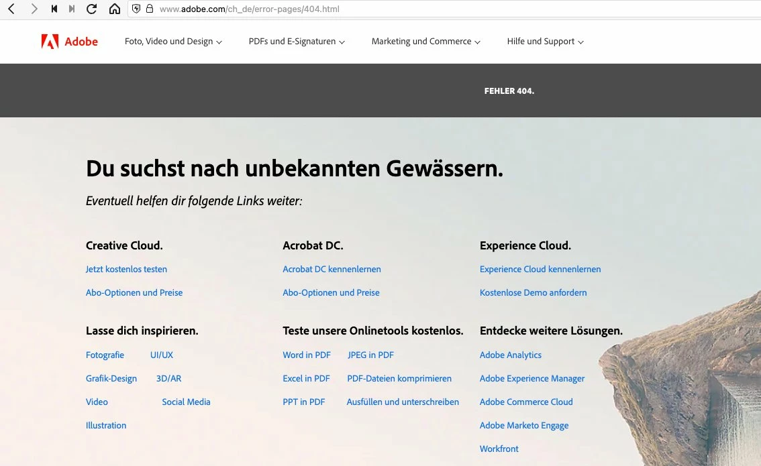Click the FEHLER 404. banner text
Image resolution: width=761 pixels, height=466 pixels.
click(509, 91)
